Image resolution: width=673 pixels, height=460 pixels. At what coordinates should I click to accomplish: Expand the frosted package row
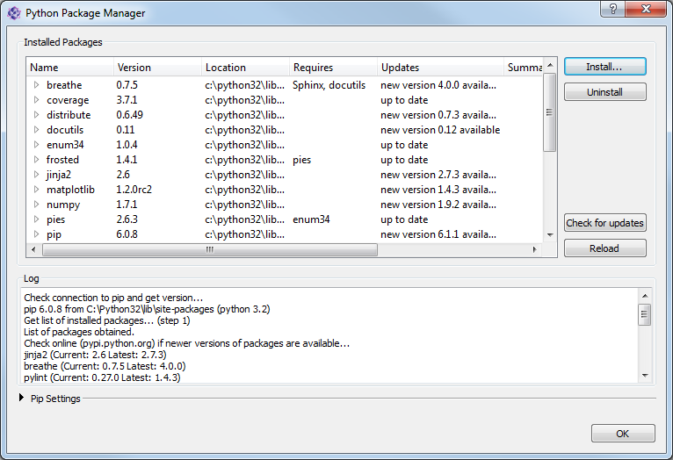tap(37, 160)
